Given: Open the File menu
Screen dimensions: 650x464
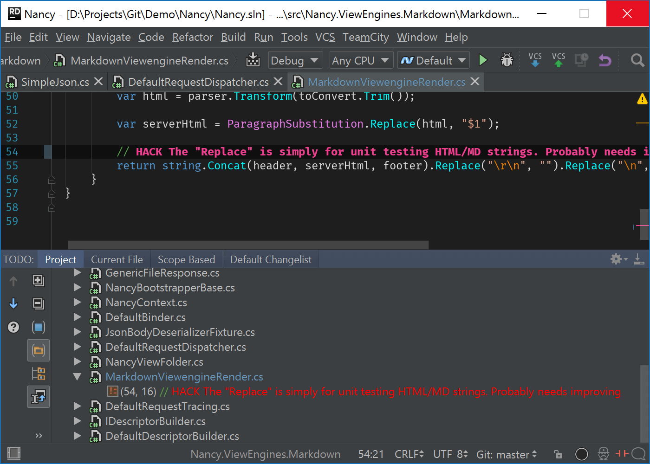Looking at the screenshot, I should pyautogui.click(x=13, y=37).
